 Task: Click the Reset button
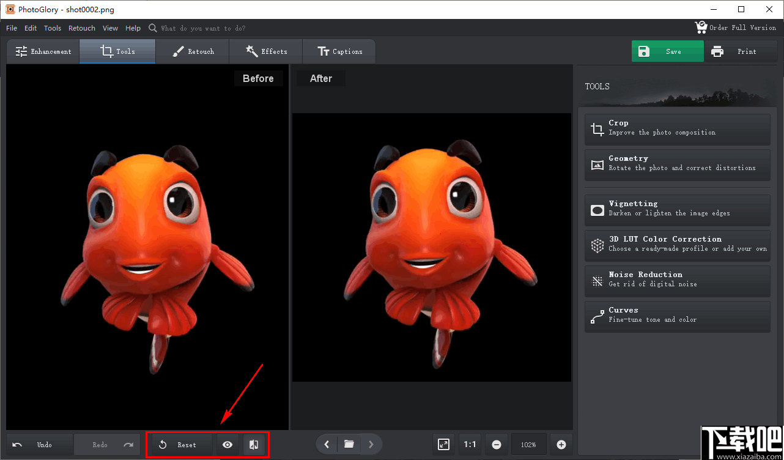[180, 445]
